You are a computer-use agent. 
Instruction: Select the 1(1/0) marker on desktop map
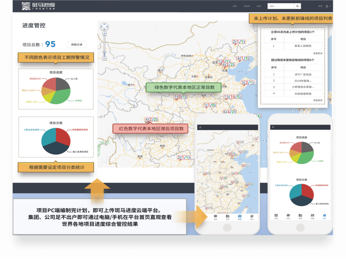[210, 105]
